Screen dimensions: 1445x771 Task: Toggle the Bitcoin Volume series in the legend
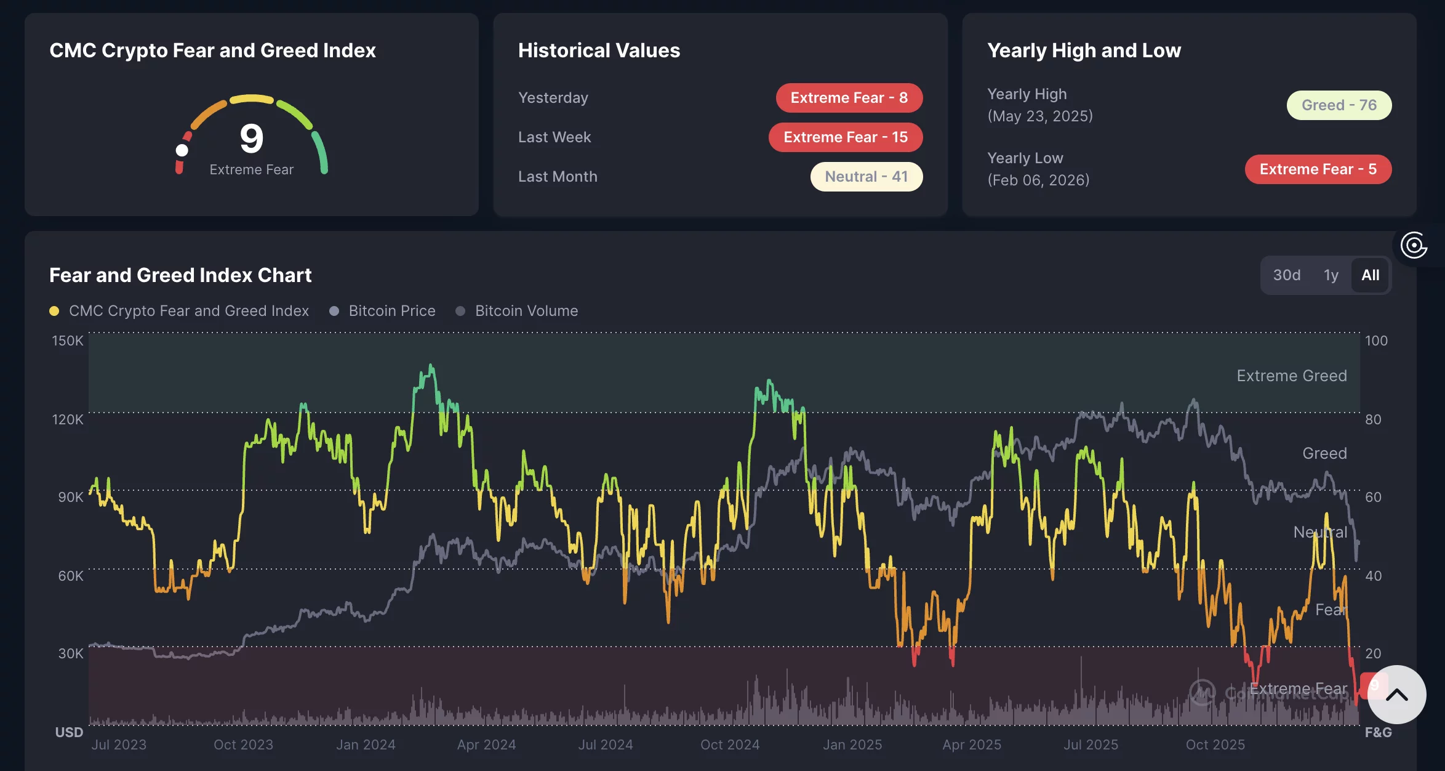point(526,310)
